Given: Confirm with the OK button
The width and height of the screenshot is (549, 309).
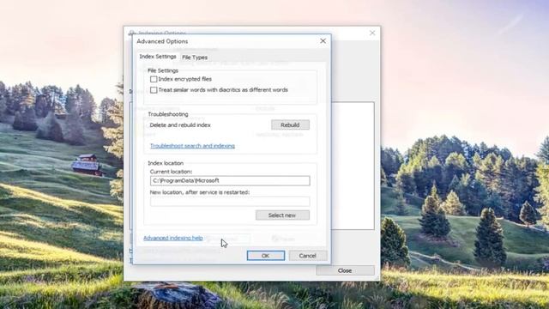Looking at the screenshot, I should coord(266,256).
